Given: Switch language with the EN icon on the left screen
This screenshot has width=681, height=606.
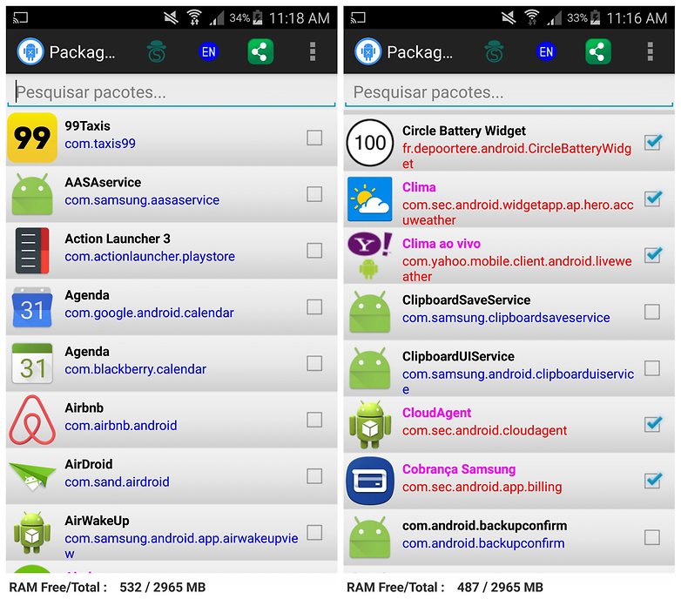Looking at the screenshot, I should (x=208, y=52).
